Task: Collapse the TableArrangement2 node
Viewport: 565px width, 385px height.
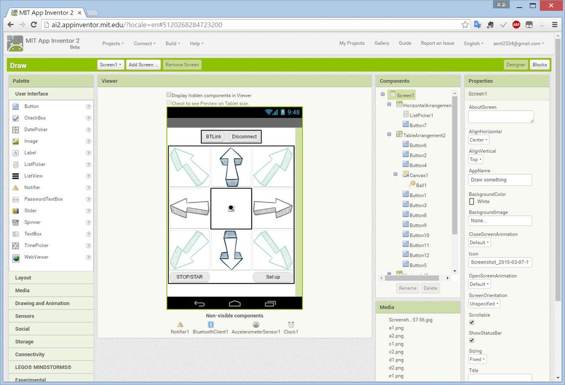Action: point(389,135)
